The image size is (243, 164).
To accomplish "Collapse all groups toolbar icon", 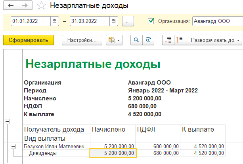I will point(168,40).
